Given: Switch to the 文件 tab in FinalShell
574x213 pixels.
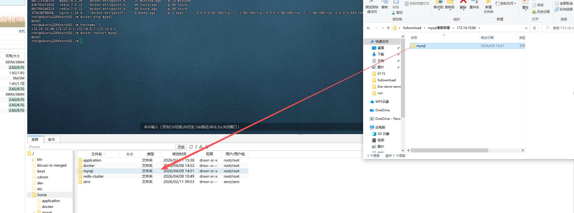Looking at the screenshot, I should tap(35, 139).
